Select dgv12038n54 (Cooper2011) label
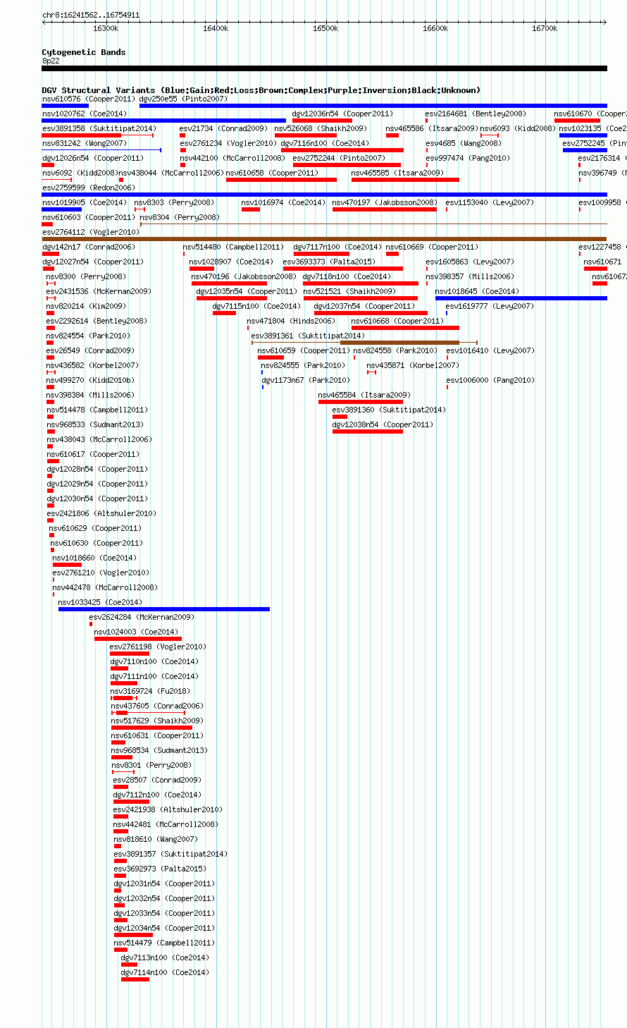The height and width of the screenshot is (1028, 627). [x=383, y=424]
